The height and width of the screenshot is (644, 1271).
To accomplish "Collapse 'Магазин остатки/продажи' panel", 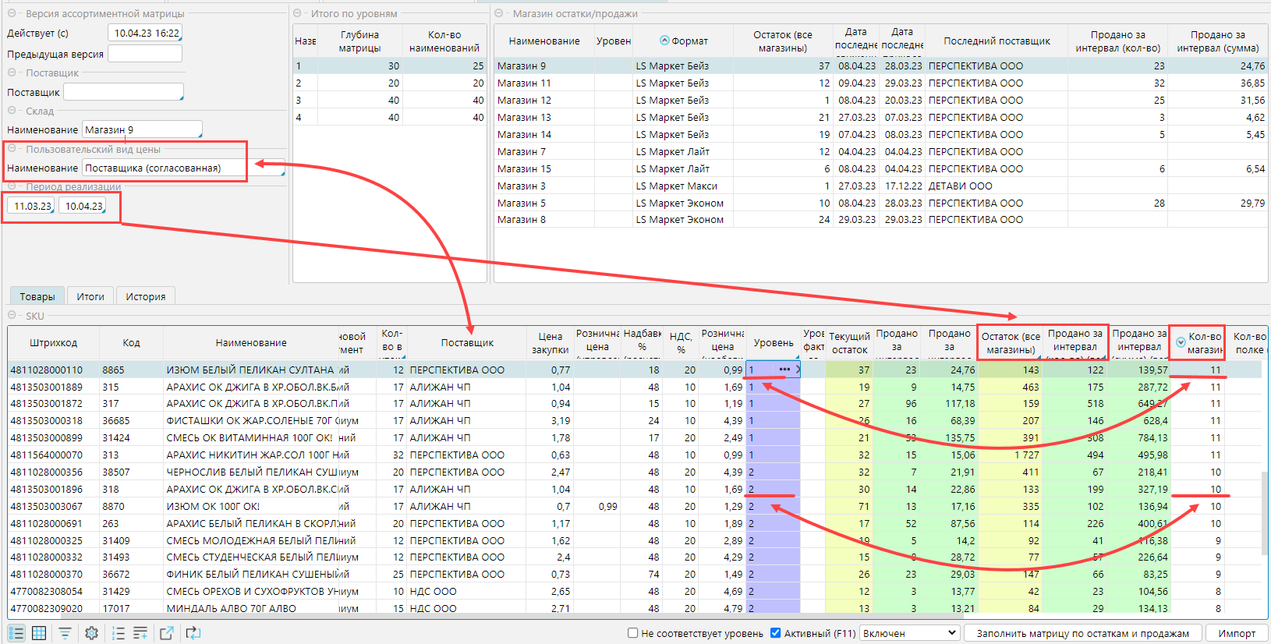I will point(499,14).
